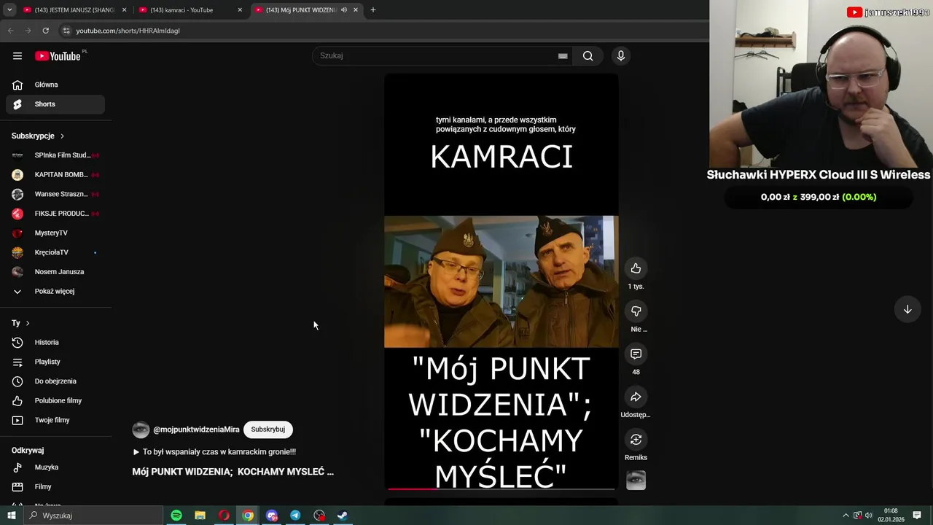Open the @mojpunktwidzeniaMira channel avatar
The height and width of the screenshot is (525, 933).
coord(141,429)
